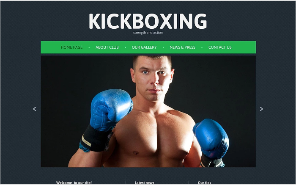Select the NEWS & PRESS menu item
Screen dimensions: 296x185
click(182, 47)
